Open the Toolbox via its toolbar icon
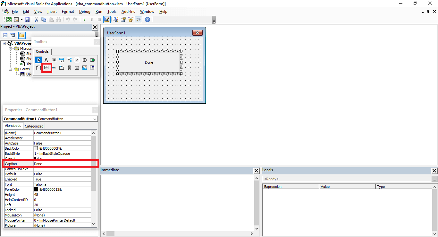The height and width of the screenshot is (237, 438). [x=138, y=19]
